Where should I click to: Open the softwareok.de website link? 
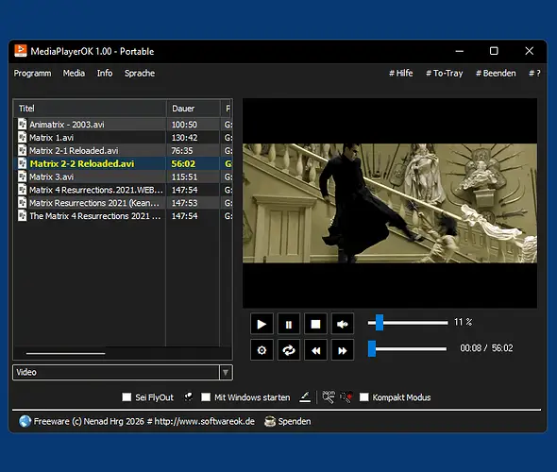204,421
